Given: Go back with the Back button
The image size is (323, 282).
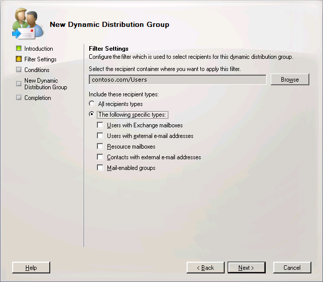Looking at the screenshot, I should click(x=205, y=268).
